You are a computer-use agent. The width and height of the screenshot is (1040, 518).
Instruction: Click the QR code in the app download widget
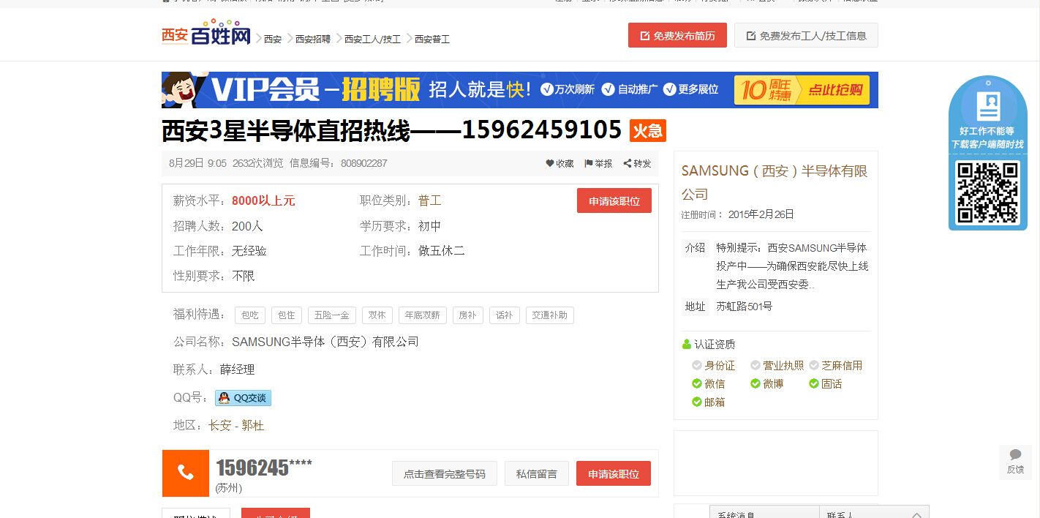click(x=987, y=192)
